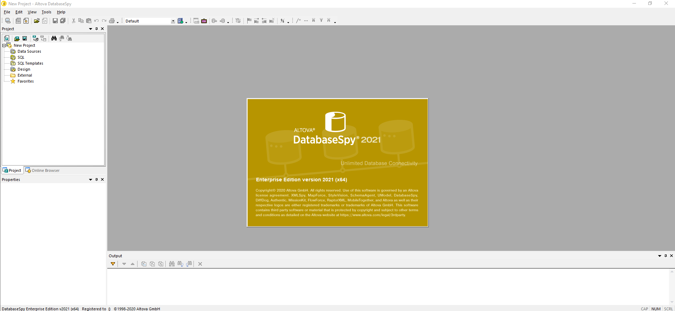The height and width of the screenshot is (311, 675).
Task: Click the Copy icon in main toolbar
Action: click(81, 21)
